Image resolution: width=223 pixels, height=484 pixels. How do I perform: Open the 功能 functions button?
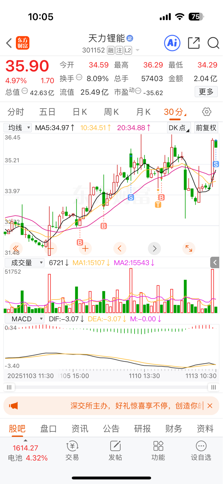pos(158,451)
